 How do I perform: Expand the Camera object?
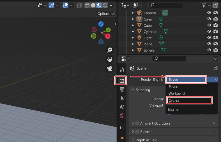tap(133, 13)
